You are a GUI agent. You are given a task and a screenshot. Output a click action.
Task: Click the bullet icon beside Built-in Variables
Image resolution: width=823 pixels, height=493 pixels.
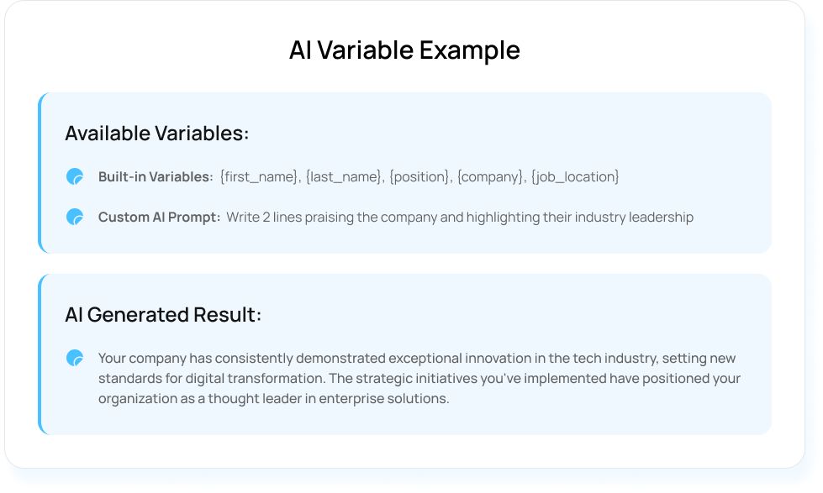coord(75,176)
